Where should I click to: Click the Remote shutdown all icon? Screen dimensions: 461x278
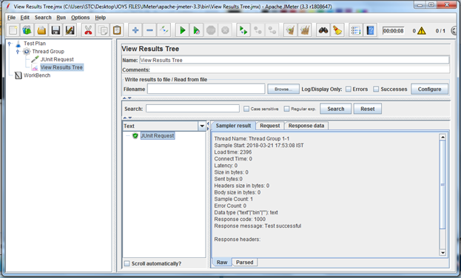272,30
